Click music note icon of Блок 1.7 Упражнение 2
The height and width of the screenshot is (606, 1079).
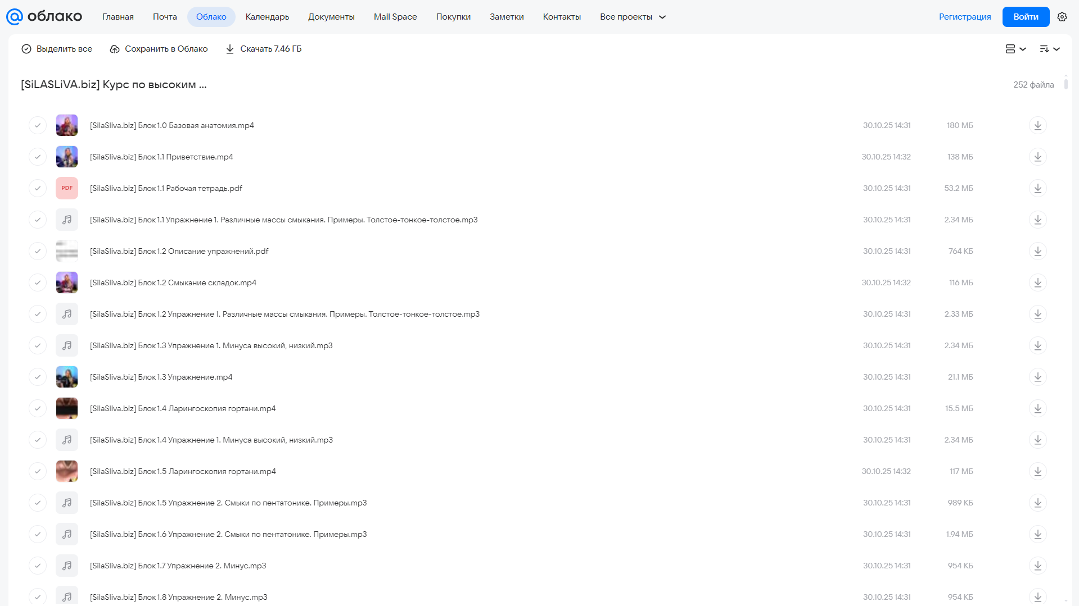point(67,566)
